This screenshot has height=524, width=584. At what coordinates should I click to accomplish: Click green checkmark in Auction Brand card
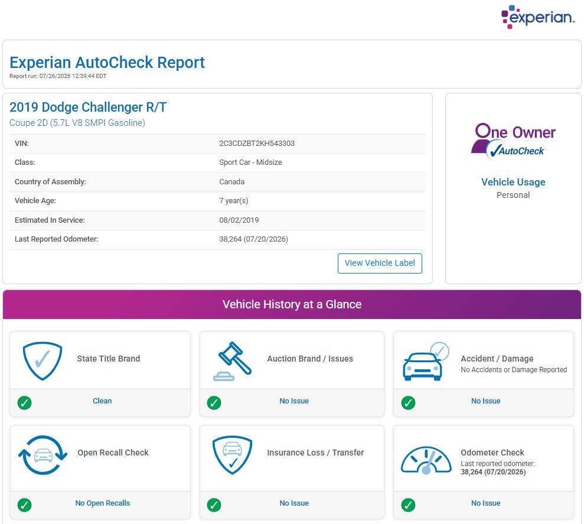click(214, 402)
